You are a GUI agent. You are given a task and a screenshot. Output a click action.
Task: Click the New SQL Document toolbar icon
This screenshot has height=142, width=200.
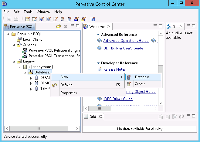pos(93,19)
